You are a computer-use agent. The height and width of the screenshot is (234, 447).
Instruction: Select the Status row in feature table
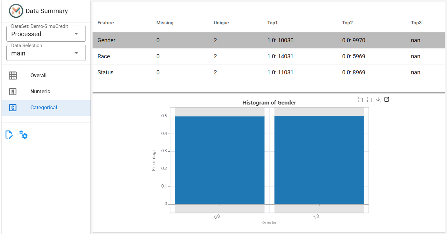click(269, 72)
